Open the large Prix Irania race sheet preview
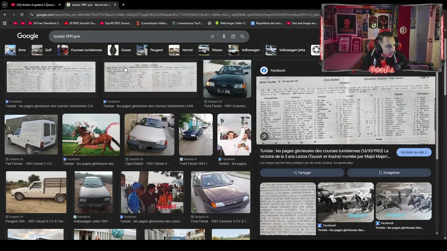This screenshot has height=251, width=447. tap(346, 110)
